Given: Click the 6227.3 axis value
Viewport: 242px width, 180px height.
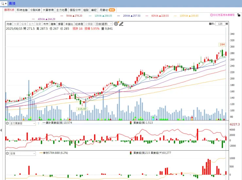Looking at the screenshot, I should pos(235,124).
